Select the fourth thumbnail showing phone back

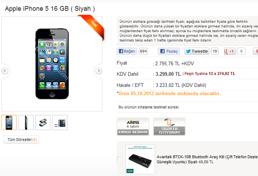click(x=60, y=123)
